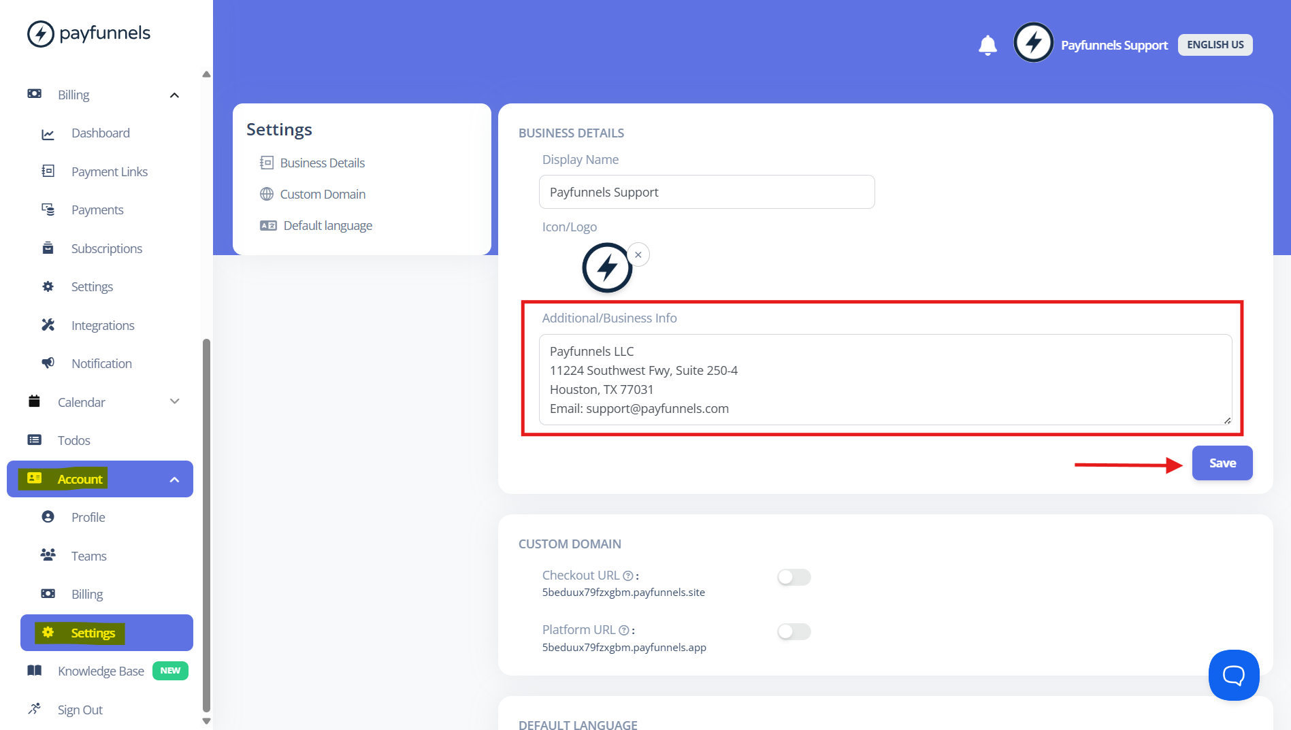Click the sidebar vertical scrollbar thumb
The image size is (1291, 730).
click(206, 525)
